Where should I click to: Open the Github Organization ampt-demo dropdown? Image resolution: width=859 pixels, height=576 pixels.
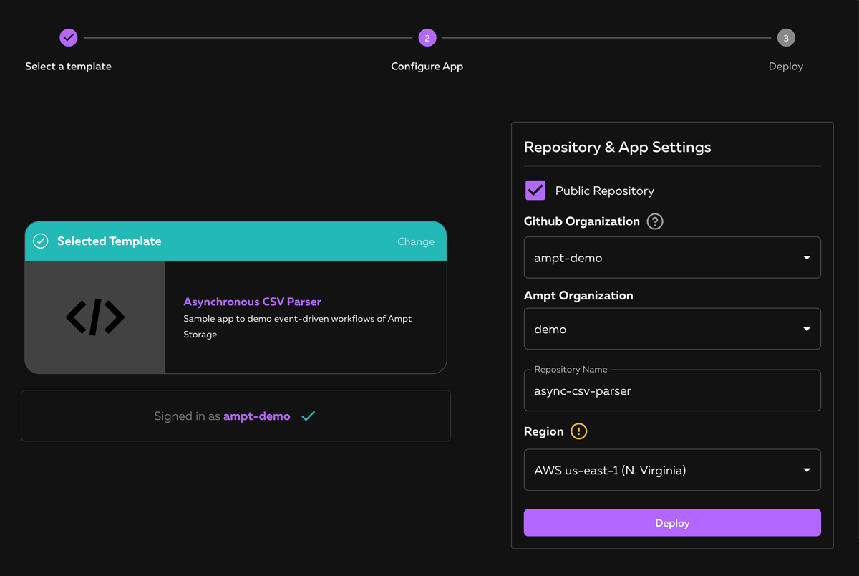point(671,258)
